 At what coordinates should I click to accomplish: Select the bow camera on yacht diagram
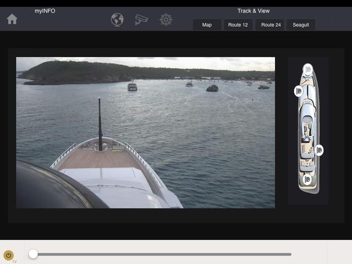tap(308, 69)
